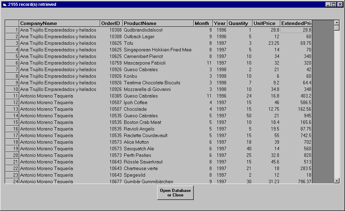This screenshot has height=211, width=345.
Task: Click the Mascarpone Fabioli cell
Action: pyautogui.click(x=158, y=63)
